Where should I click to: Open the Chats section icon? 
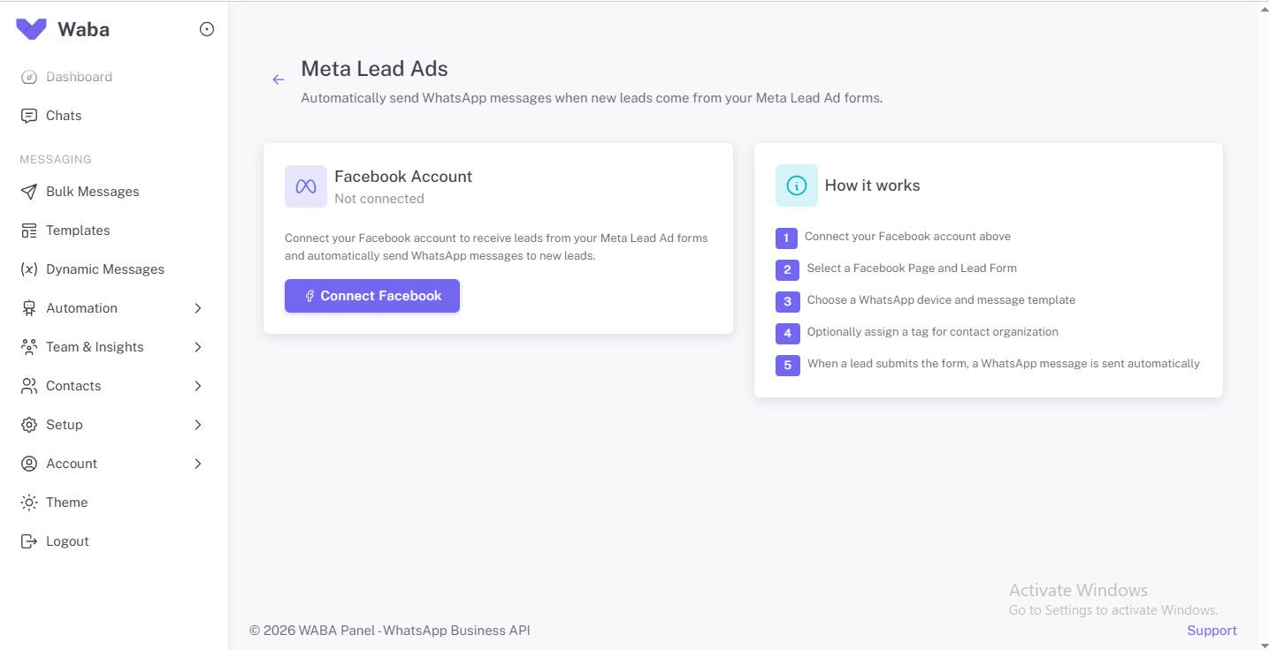pos(29,115)
